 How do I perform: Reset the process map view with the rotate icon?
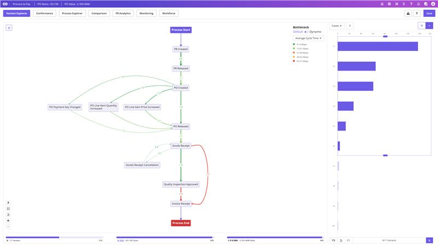8,215
